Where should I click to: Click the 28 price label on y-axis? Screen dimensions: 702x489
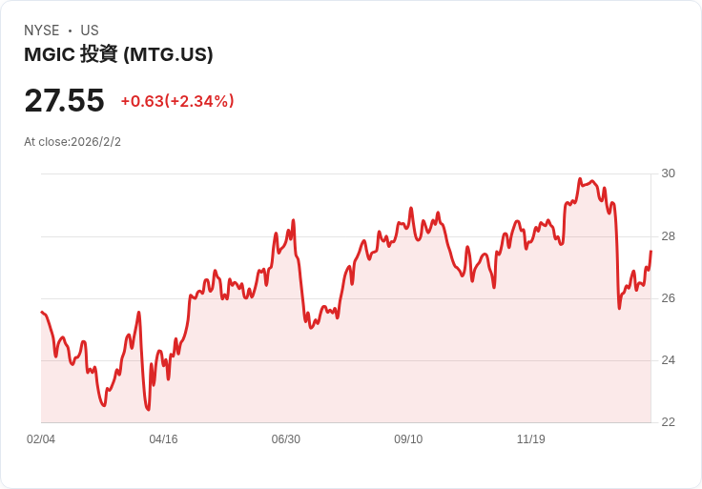click(x=668, y=236)
